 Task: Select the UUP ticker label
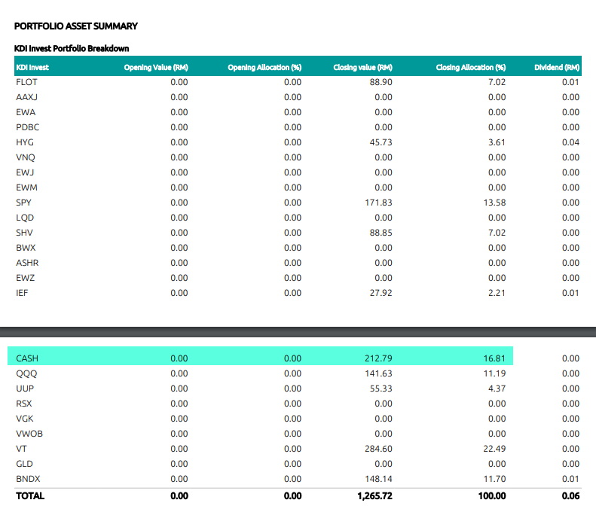[25, 389]
